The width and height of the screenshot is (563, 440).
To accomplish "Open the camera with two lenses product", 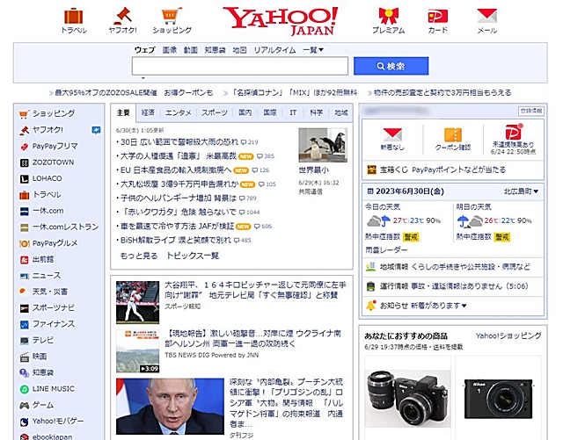I will point(407,398).
